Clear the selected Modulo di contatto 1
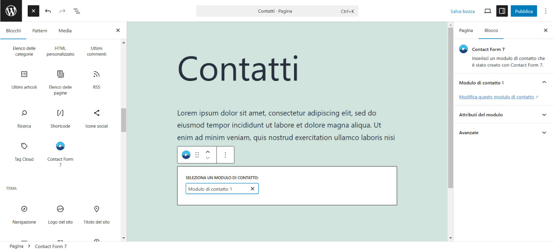554x250 pixels. pyautogui.click(x=252, y=189)
